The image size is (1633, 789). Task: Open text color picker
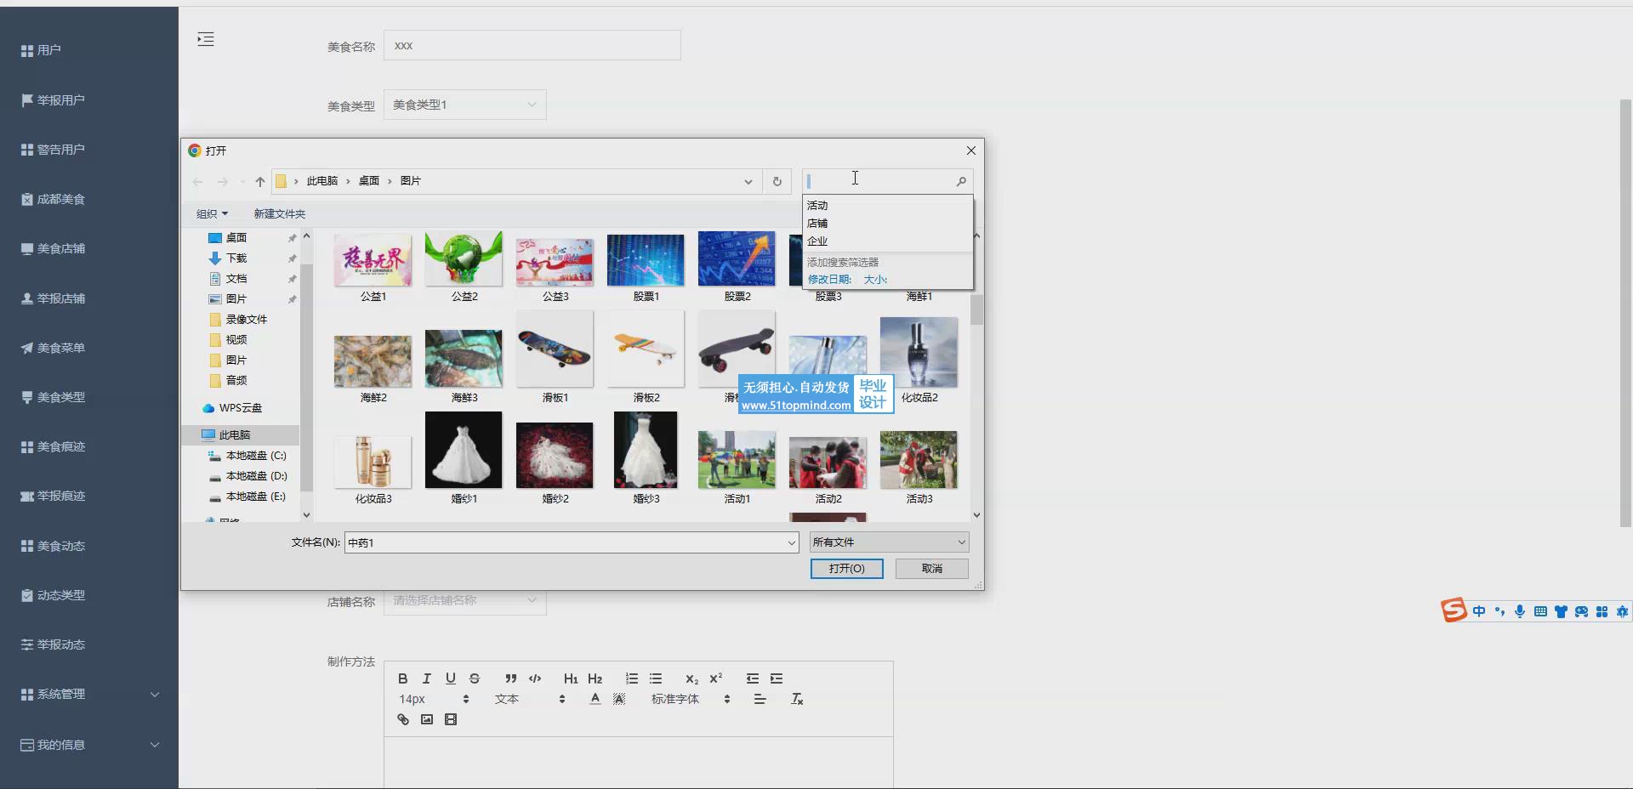point(595,699)
